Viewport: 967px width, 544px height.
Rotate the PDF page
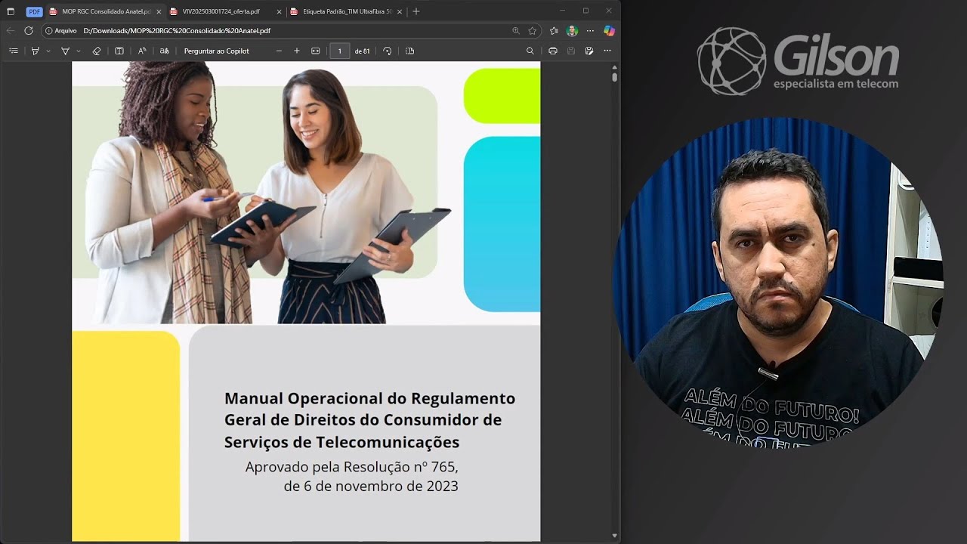pyautogui.click(x=388, y=51)
